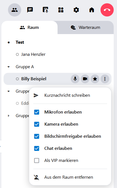
Task: Enable Als VIP markieren checkbox
Action: tap(37, 161)
